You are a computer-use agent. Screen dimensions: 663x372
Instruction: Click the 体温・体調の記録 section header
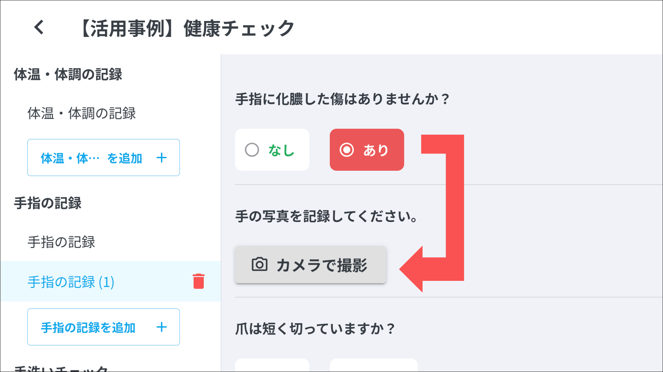click(x=68, y=75)
